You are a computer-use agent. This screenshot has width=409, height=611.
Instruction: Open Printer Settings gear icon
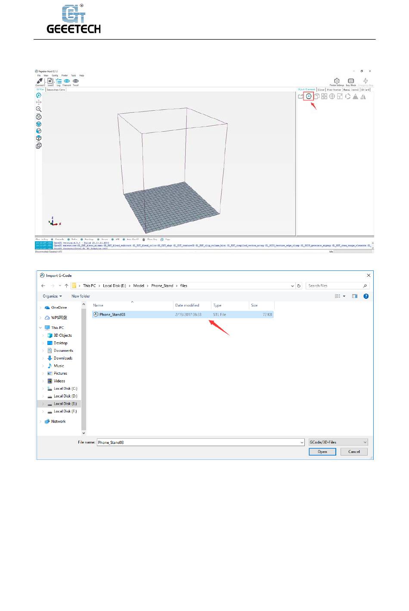pos(337,81)
